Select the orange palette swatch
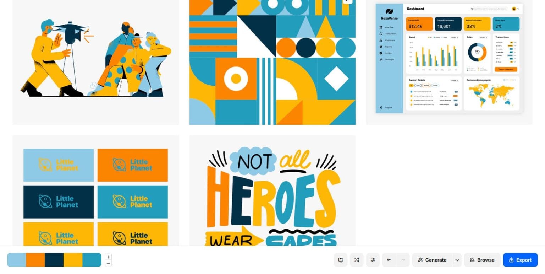The height and width of the screenshot is (274, 545). [35, 260]
